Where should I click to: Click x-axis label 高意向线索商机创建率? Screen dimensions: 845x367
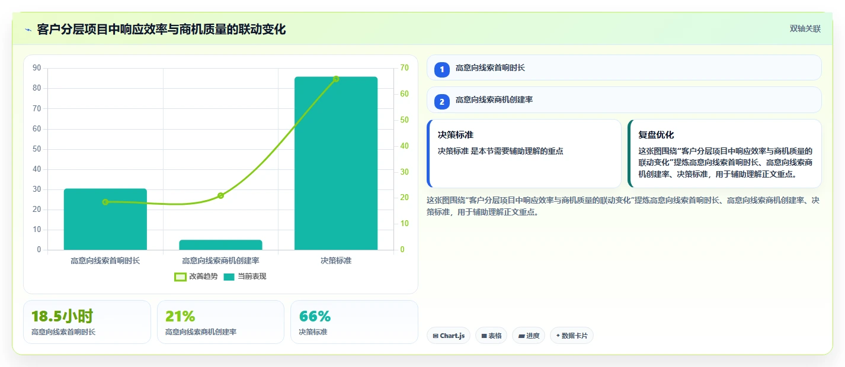[220, 260]
